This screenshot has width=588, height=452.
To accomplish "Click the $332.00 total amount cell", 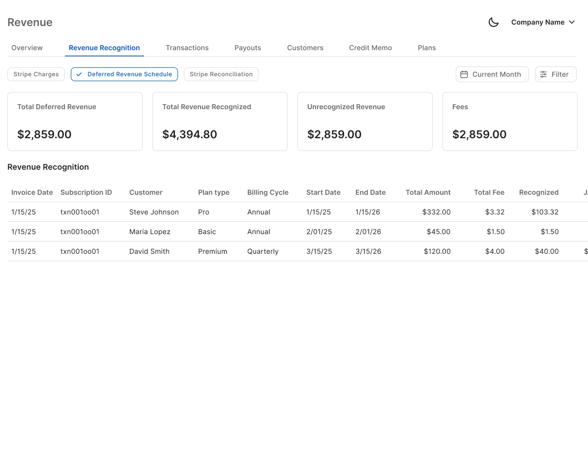I will pyautogui.click(x=437, y=212).
